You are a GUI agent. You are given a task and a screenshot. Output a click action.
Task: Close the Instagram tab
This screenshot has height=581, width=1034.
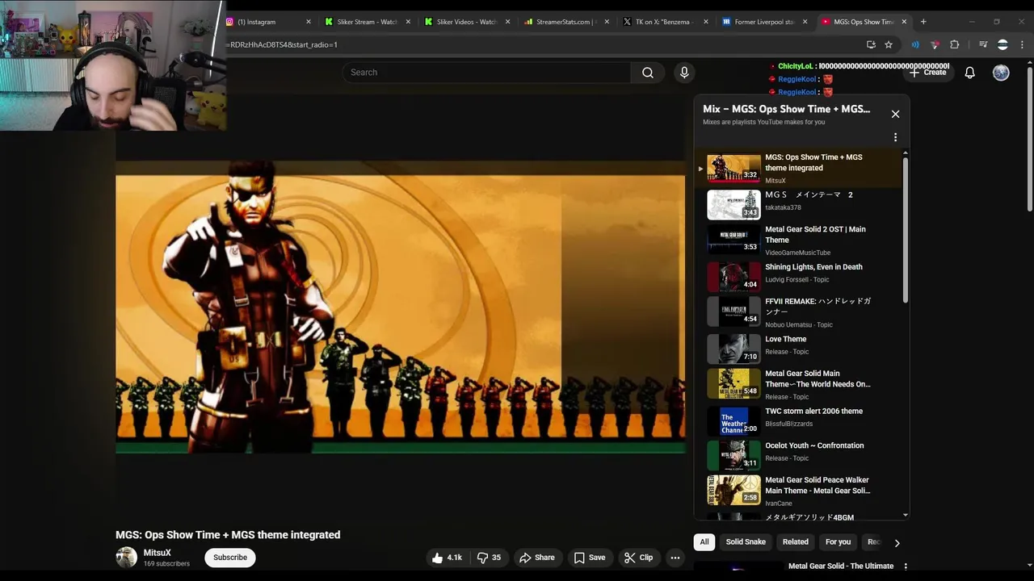pyautogui.click(x=309, y=22)
